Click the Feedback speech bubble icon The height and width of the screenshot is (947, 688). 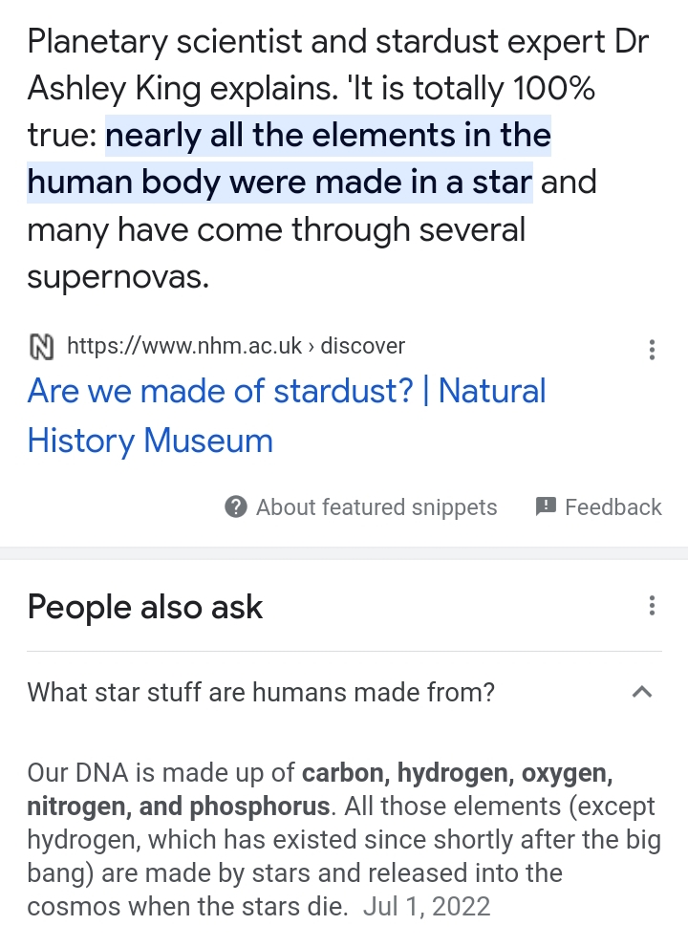pyautogui.click(x=546, y=506)
